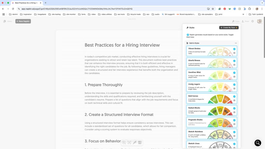Select the text box tool in bottom toolbar
Viewport: 265px width, 149px height.
click(x=129, y=143)
